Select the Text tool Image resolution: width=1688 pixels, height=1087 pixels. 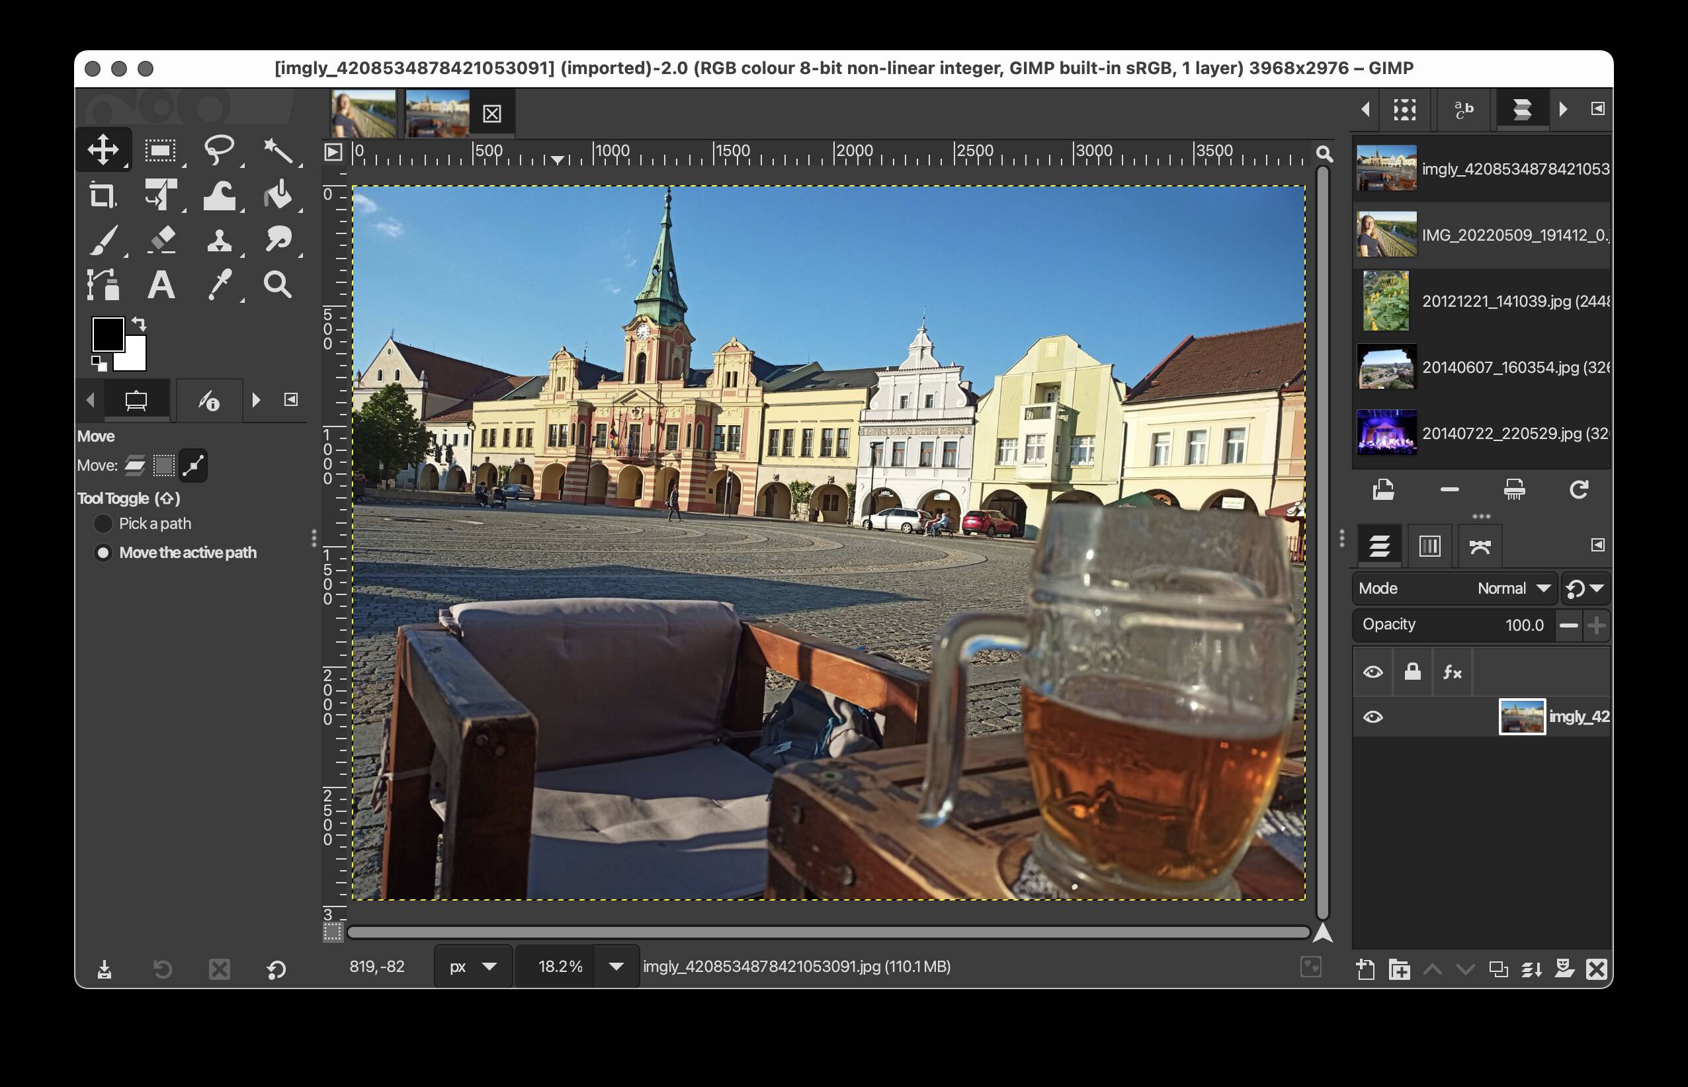click(x=161, y=285)
